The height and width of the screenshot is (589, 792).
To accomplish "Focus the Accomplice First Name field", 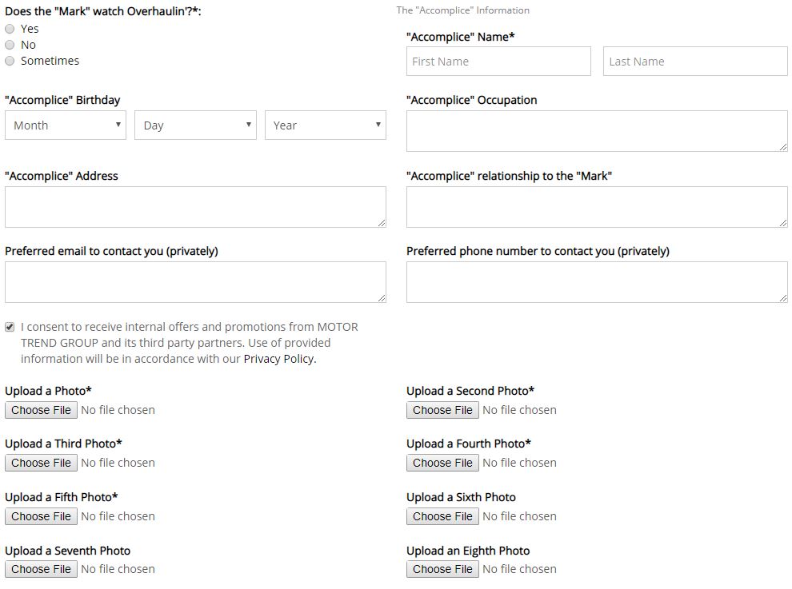I will pos(498,62).
